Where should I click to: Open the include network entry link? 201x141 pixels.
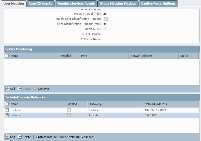pos(15,115)
